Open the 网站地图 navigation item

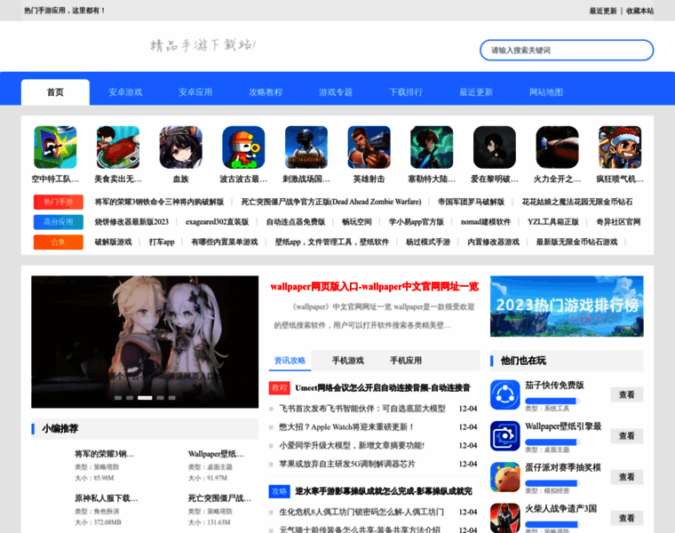coord(546,92)
